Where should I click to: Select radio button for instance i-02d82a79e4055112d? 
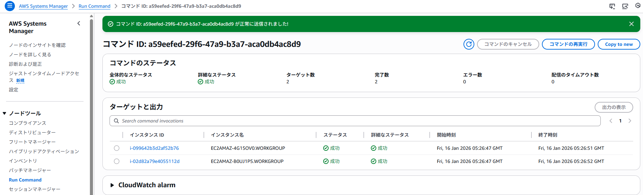coord(117,161)
